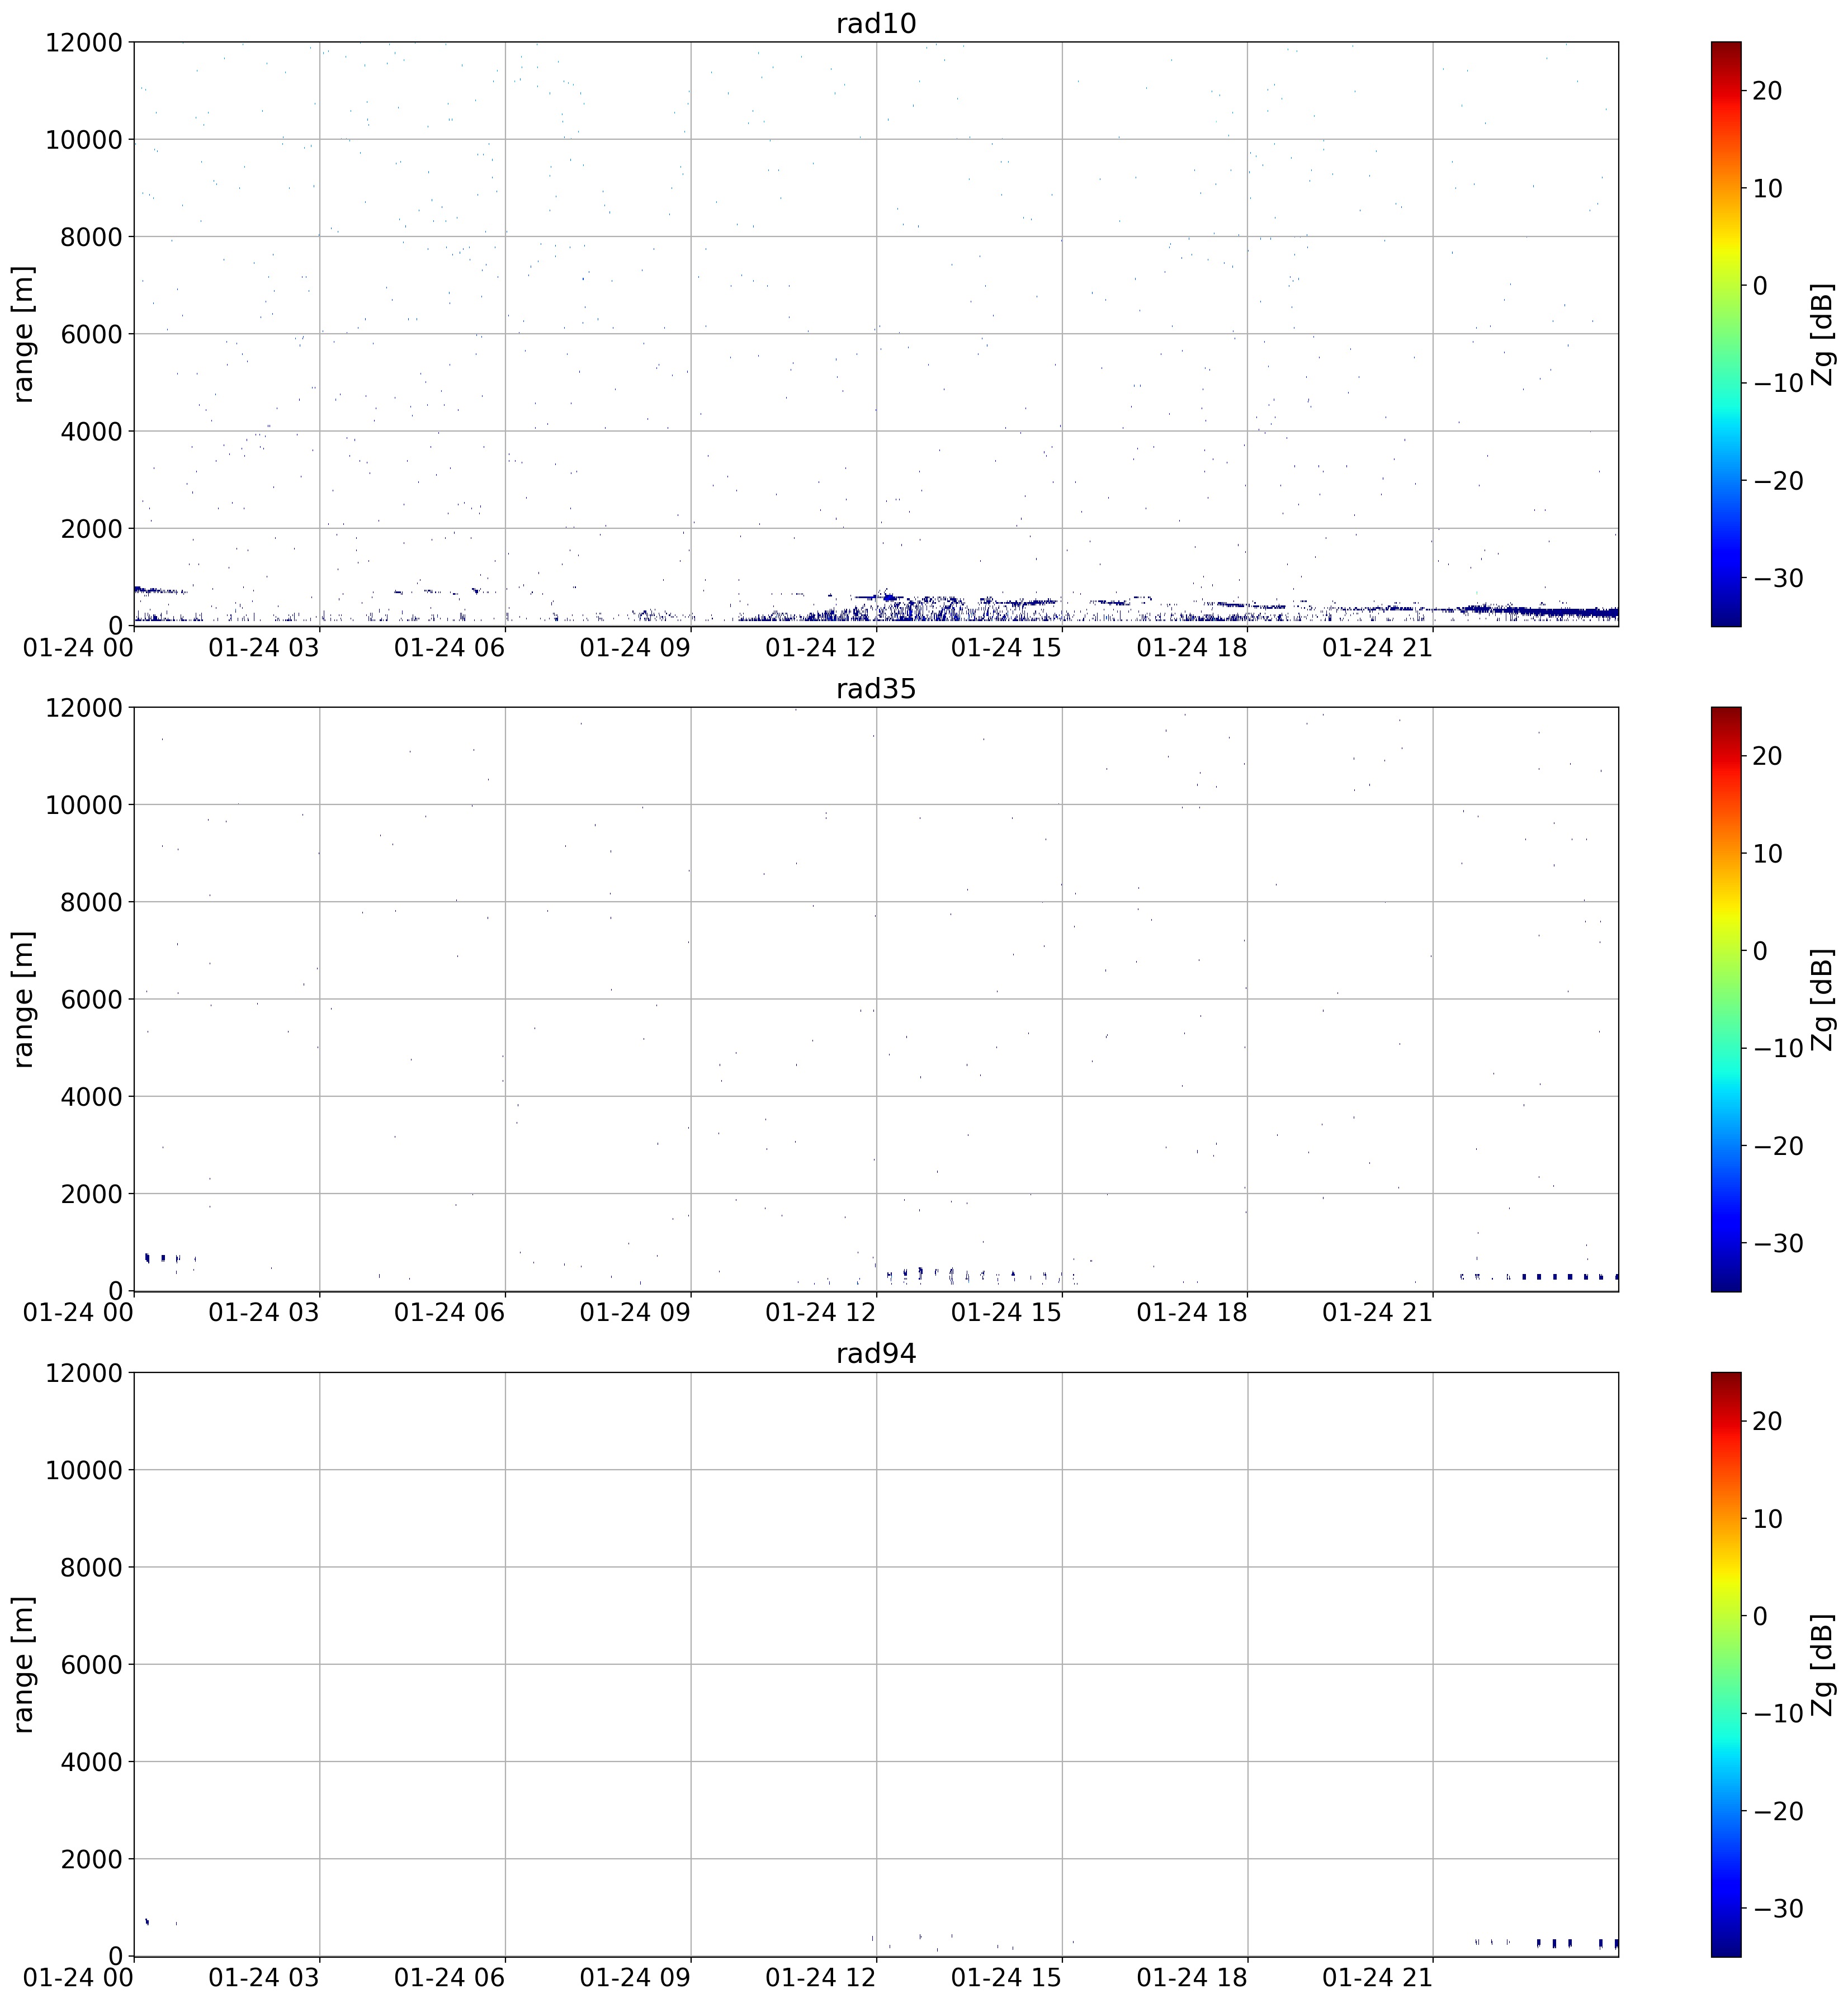This screenshot has width=1848, height=2003.
Task: Click "Zg [dB]" label beside rad35 colorbar
Action: click(x=1823, y=999)
